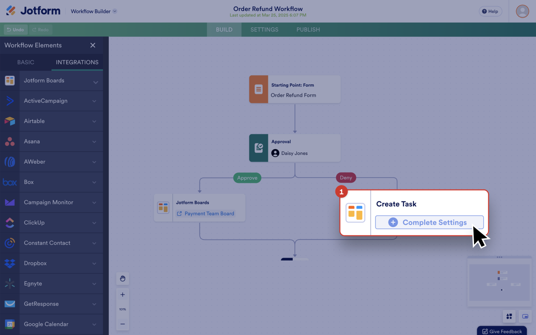Screen dimensions: 536x335
Task: Expand the Box integration
Action: [x=95, y=182]
